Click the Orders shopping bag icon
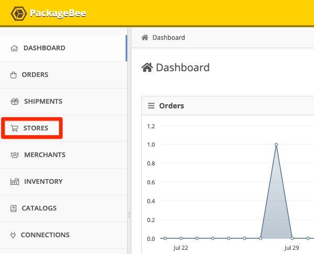The height and width of the screenshot is (254, 314). pyautogui.click(x=14, y=75)
